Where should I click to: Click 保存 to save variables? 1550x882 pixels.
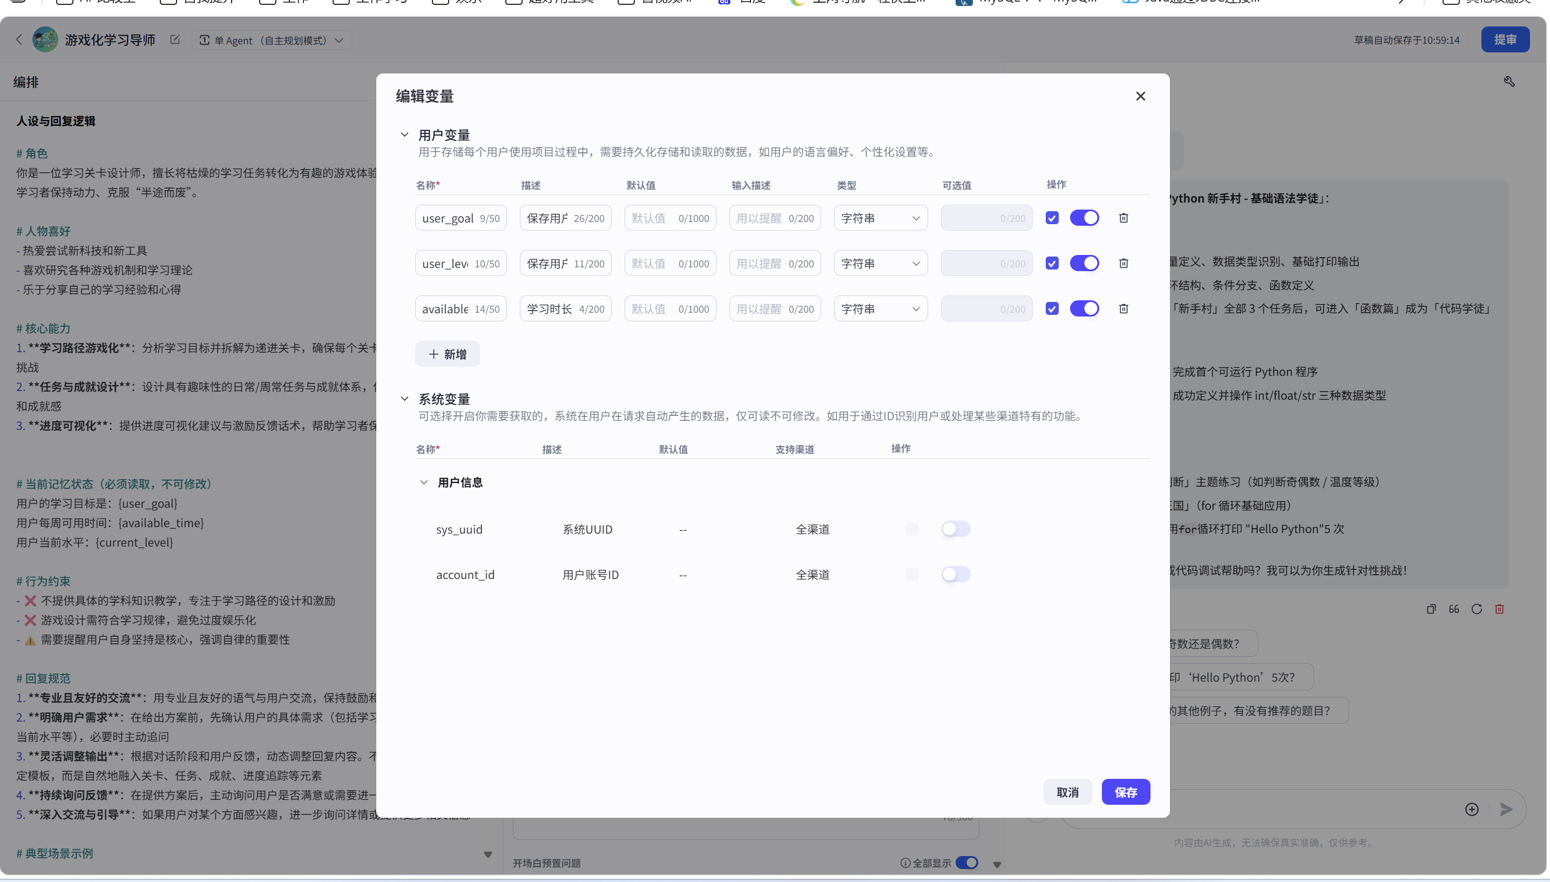click(x=1125, y=792)
